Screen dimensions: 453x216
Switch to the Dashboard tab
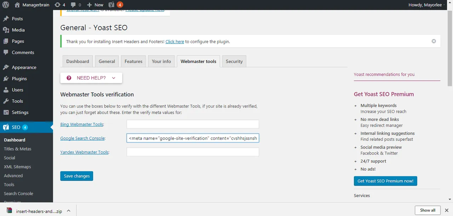coord(78,61)
